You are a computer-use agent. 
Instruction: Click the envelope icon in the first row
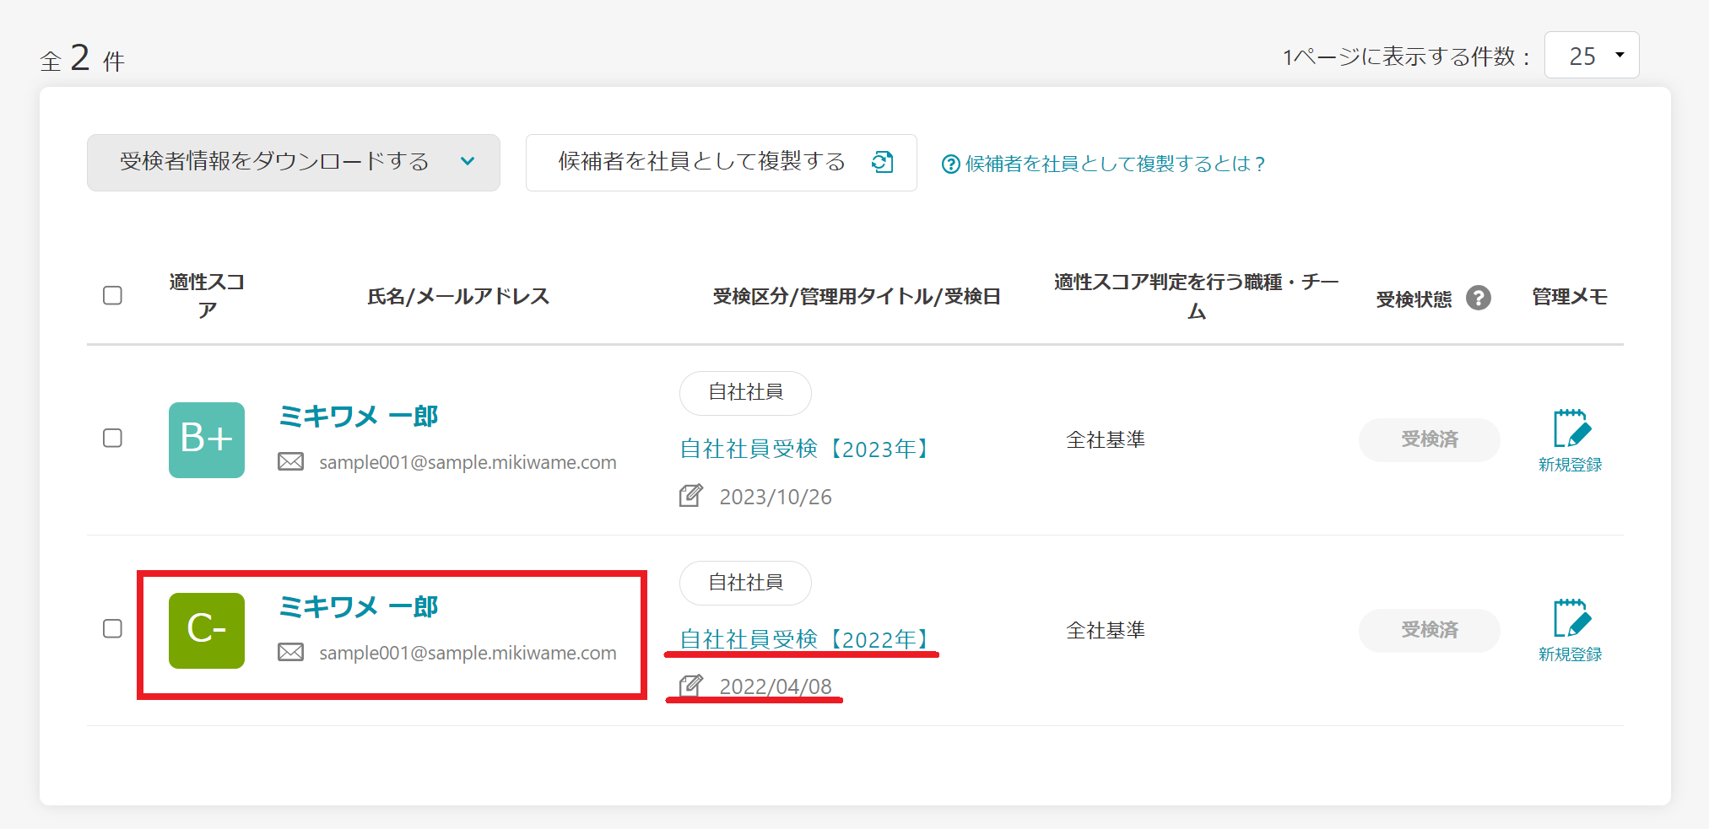coord(291,462)
